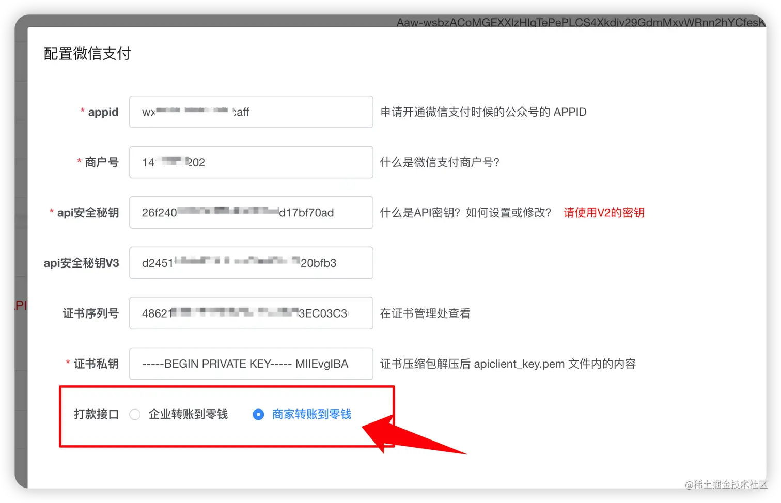Click into the appid input field
The width and height of the screenshot is (781, 503).
pos(251,112)
